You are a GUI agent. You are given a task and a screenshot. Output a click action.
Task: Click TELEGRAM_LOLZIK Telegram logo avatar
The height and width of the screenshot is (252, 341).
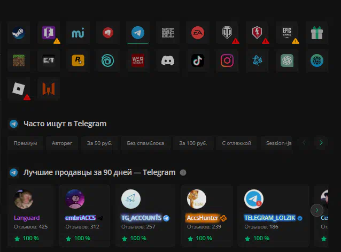[x=254, y=199]
